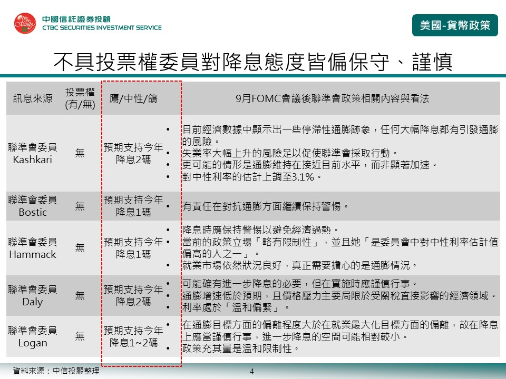
Task: Select the 聯準會委員 Hammack cell
Action: pyautogui.click(x=33, y=248)
